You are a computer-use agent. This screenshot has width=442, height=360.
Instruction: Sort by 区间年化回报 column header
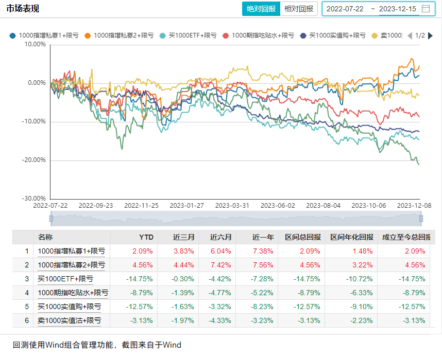[352, 237]
